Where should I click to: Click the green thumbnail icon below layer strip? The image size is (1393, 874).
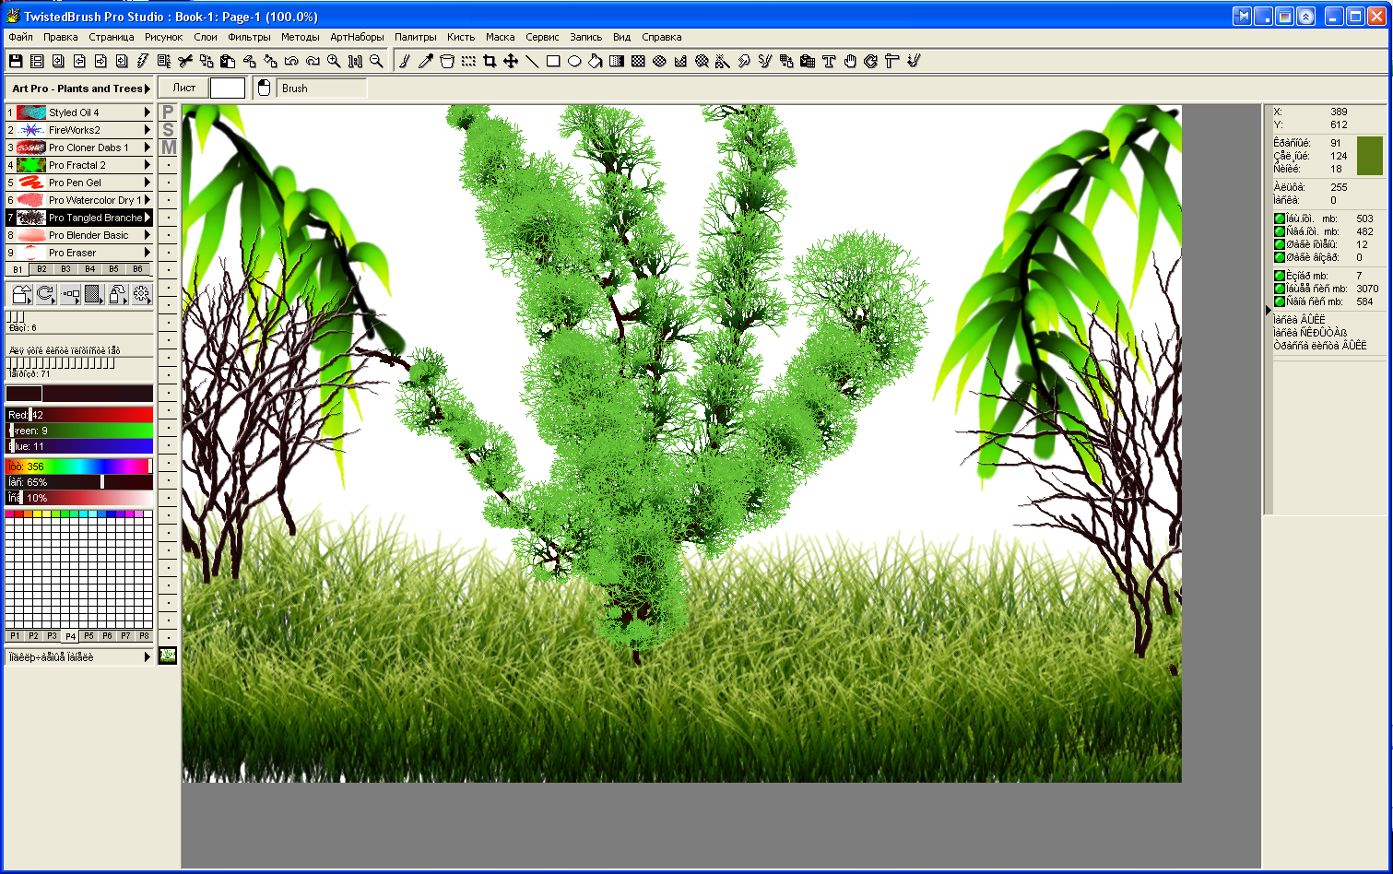[x=168, y=655]
